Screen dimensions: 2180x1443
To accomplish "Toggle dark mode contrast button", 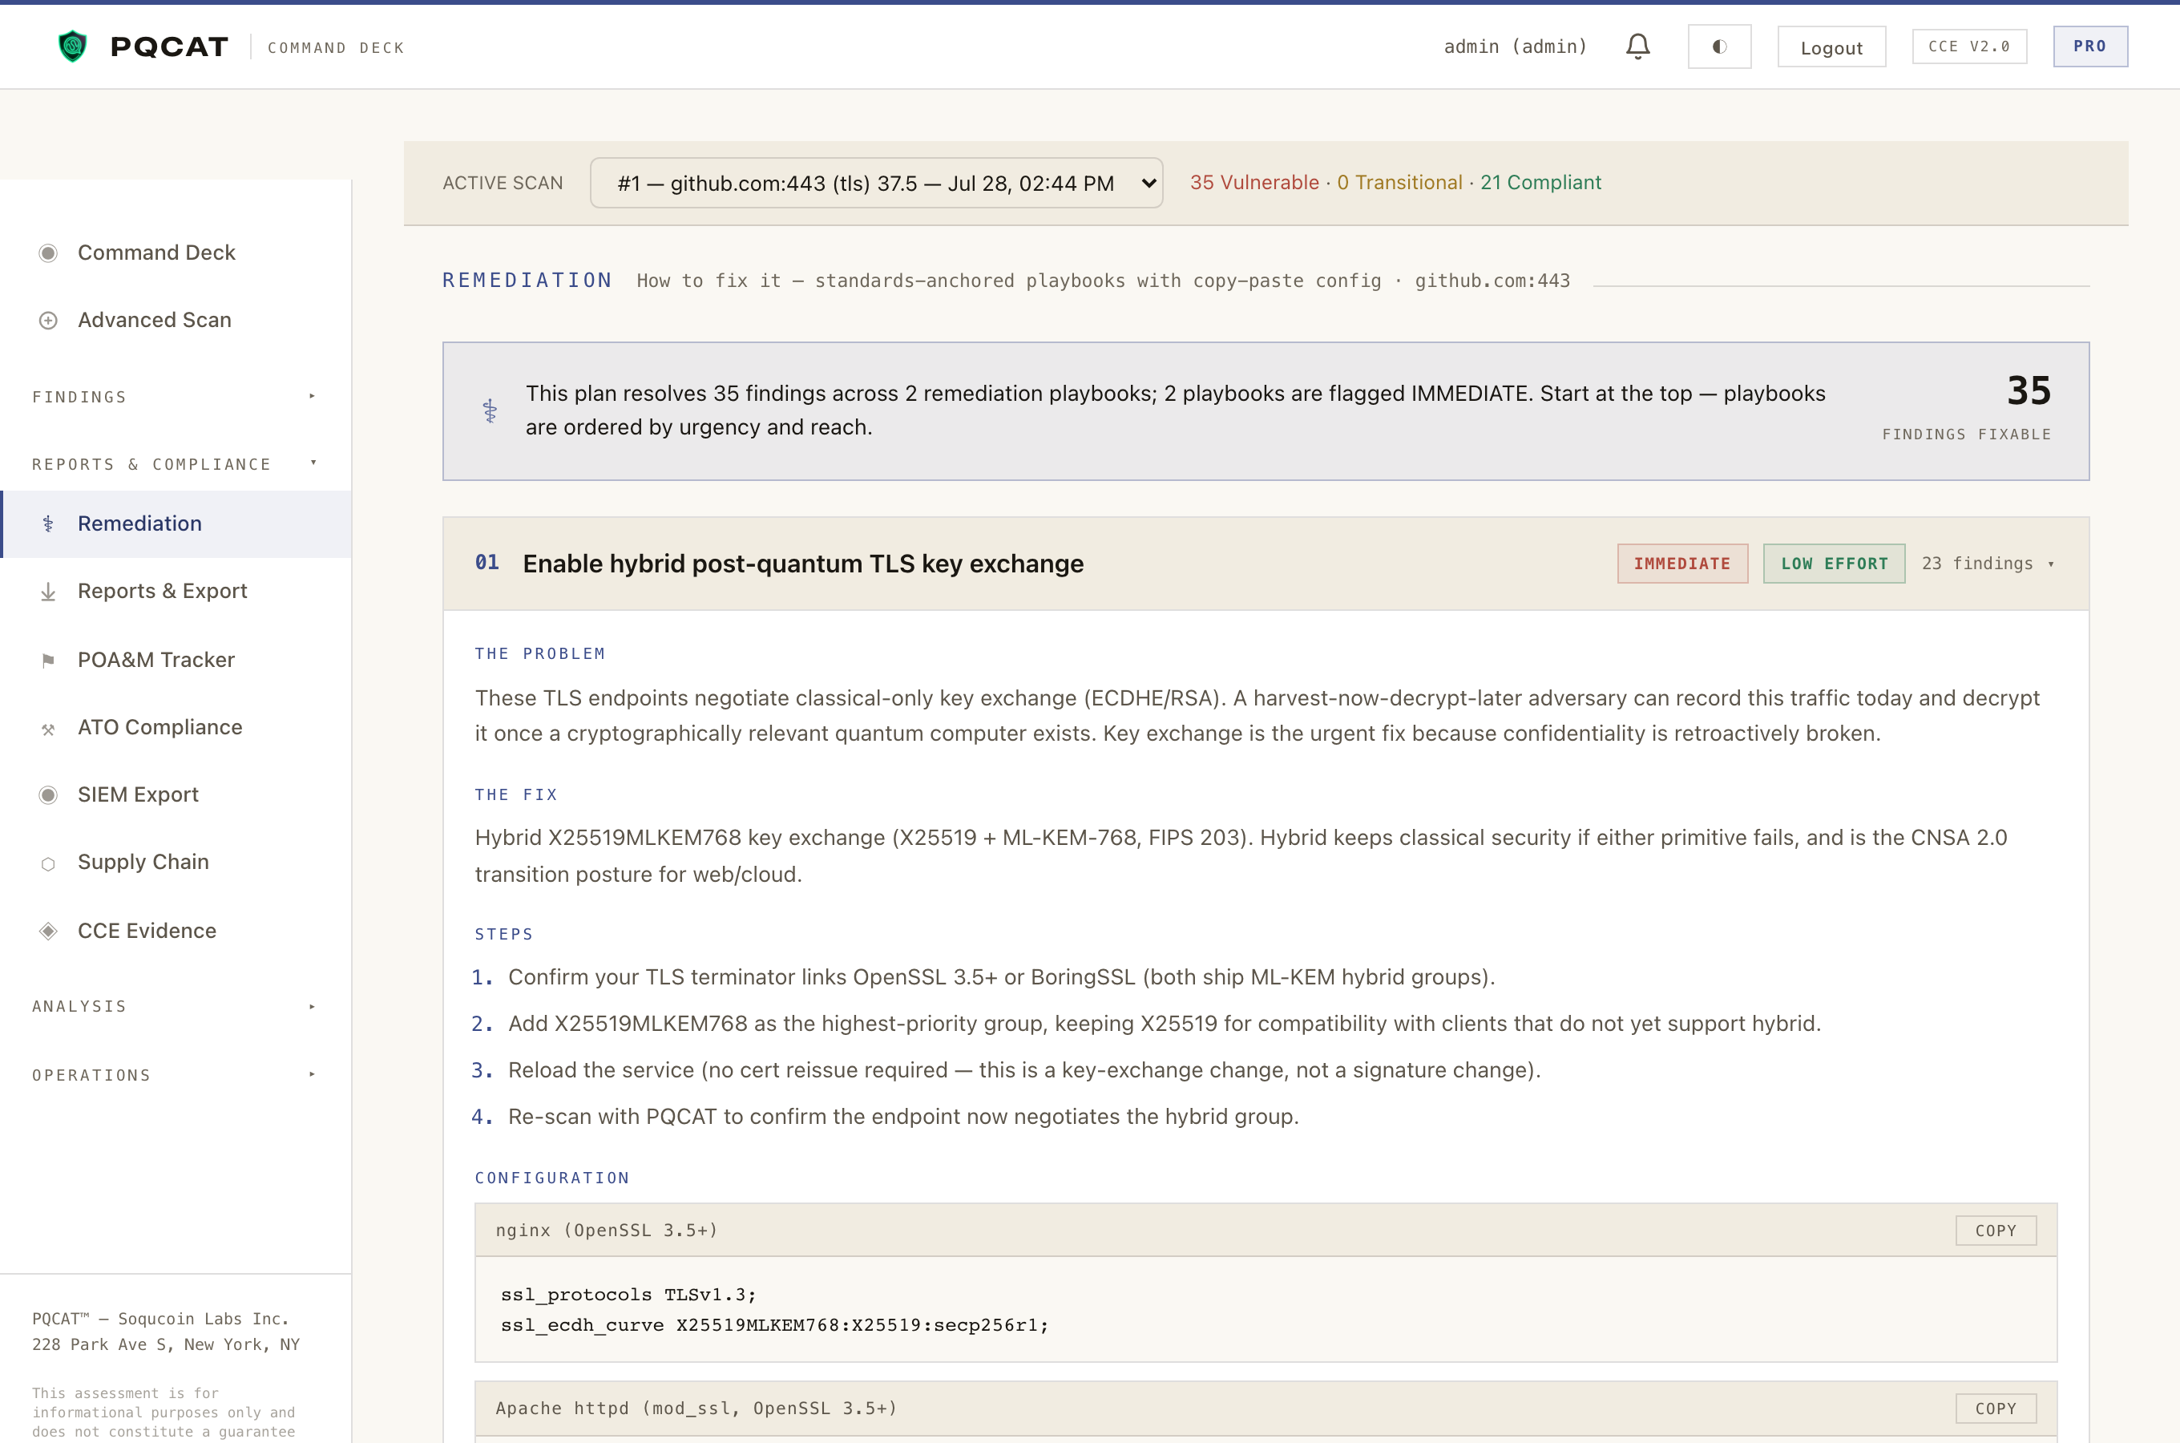I will [x=1719, y=46].
